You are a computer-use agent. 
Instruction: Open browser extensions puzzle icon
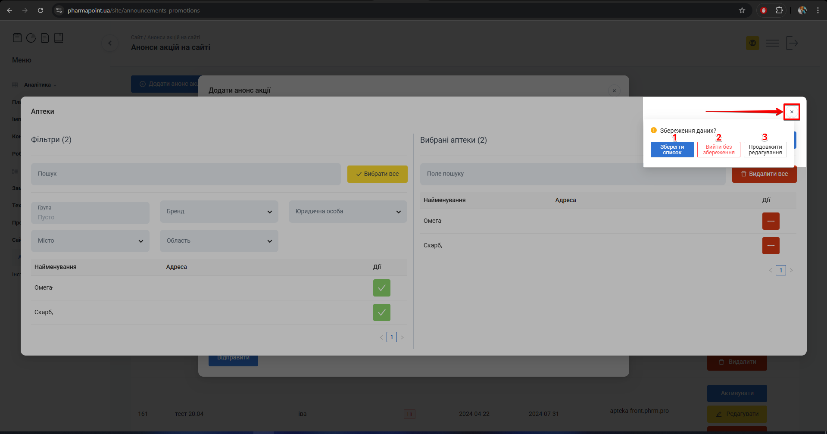[x=779, y=10]
